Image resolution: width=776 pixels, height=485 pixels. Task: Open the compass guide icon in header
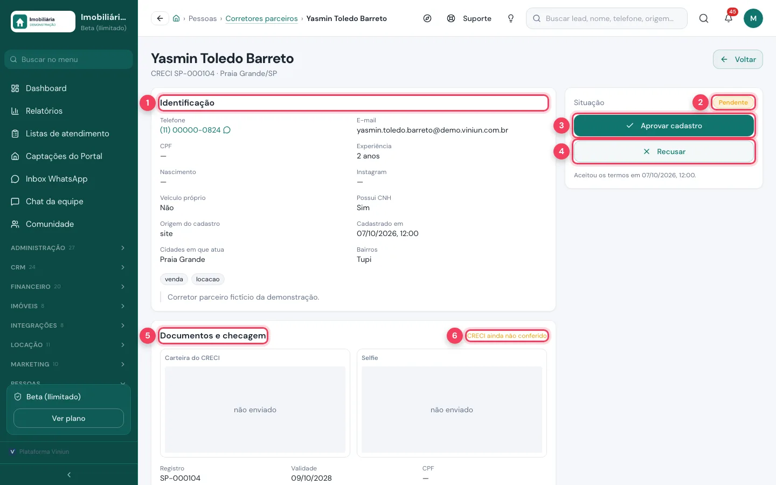427,18
